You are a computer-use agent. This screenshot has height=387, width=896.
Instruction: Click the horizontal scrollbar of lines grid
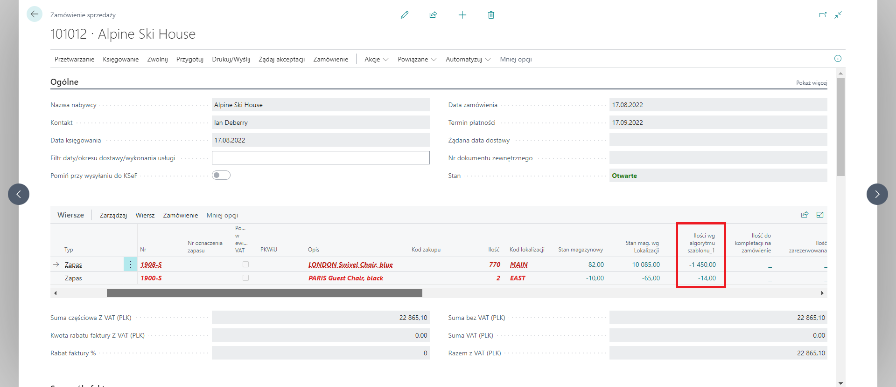(x=264, y=293)
